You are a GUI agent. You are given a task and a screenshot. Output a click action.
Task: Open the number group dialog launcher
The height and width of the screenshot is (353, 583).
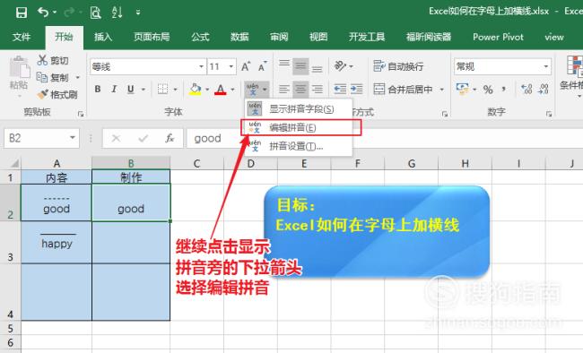pos(549,114)
